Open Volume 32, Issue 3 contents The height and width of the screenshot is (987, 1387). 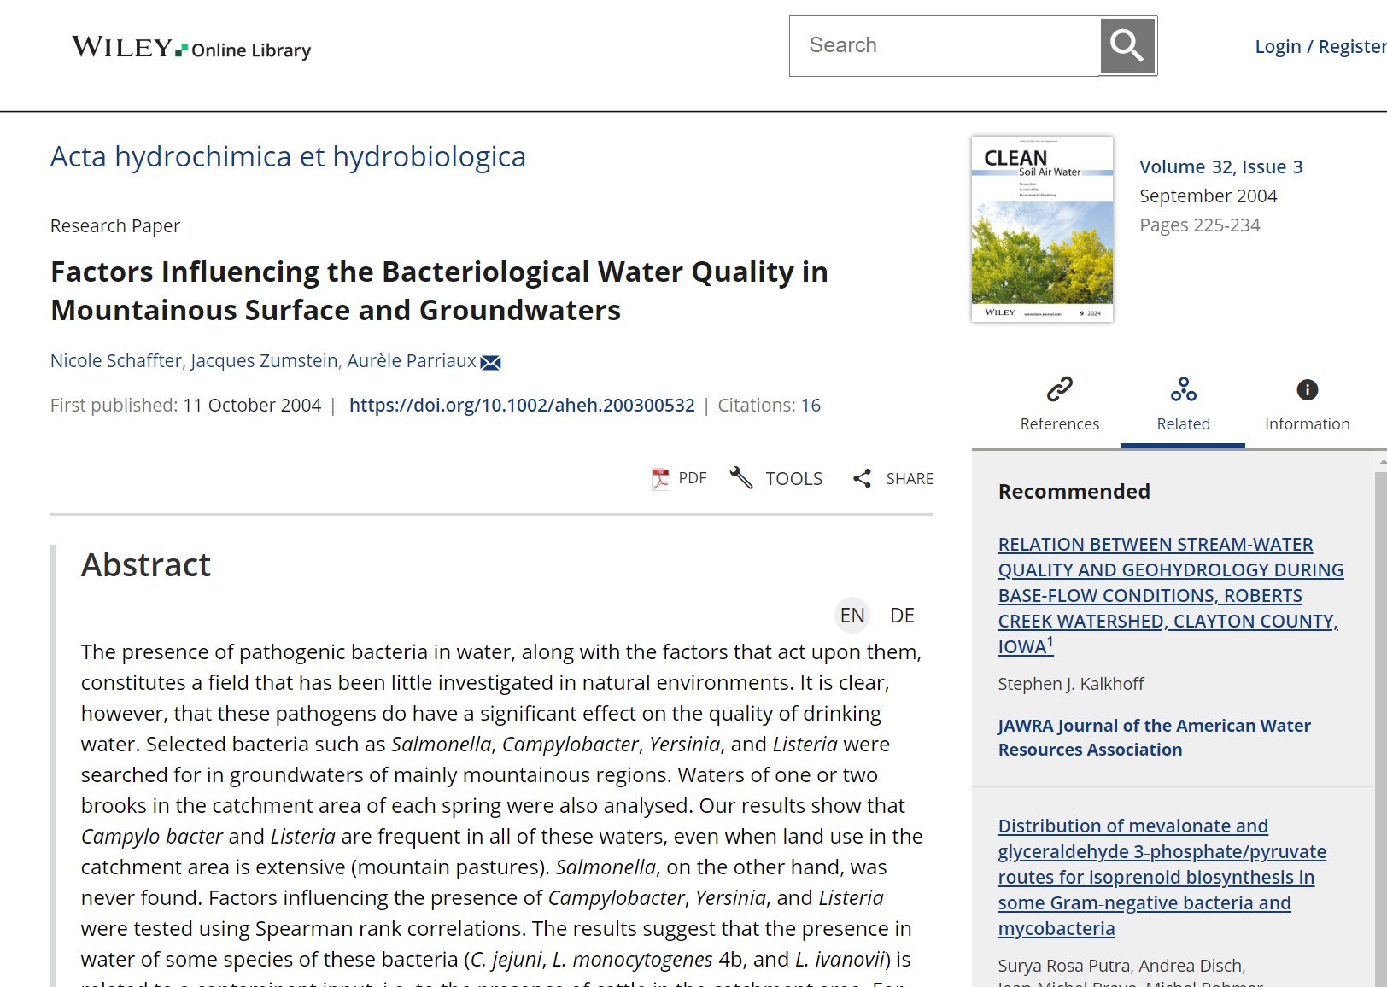click(x=1220, y=166)
